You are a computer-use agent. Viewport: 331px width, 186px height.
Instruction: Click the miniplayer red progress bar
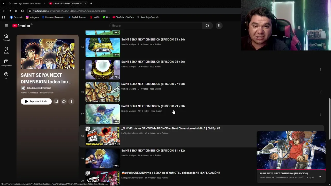click(291, 170)
